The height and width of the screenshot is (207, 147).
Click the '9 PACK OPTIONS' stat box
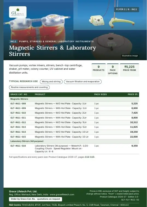pos(113,70)
